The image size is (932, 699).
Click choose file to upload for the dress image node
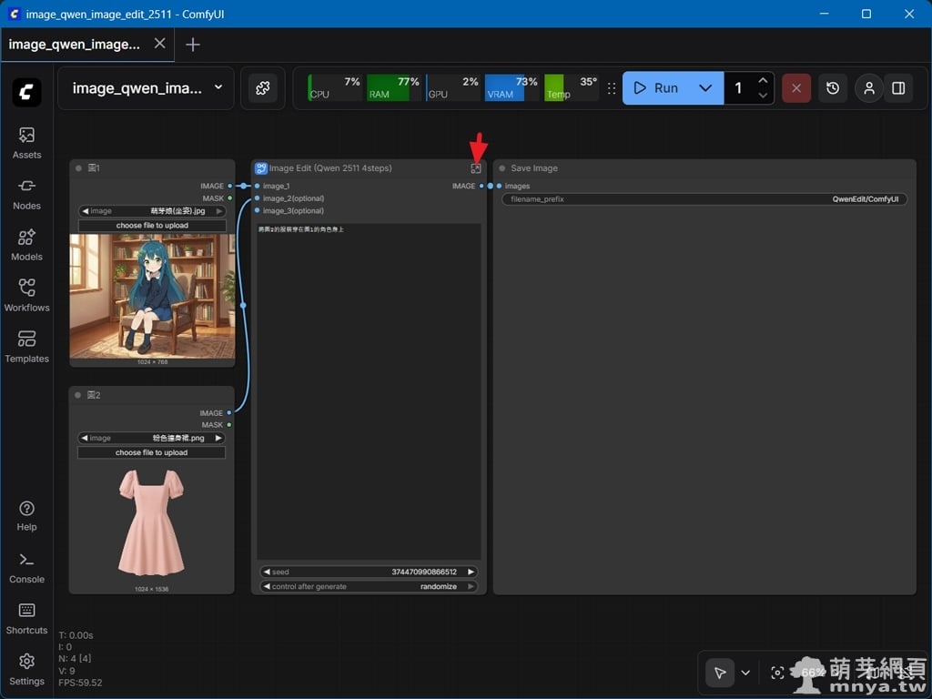(151, 452)
